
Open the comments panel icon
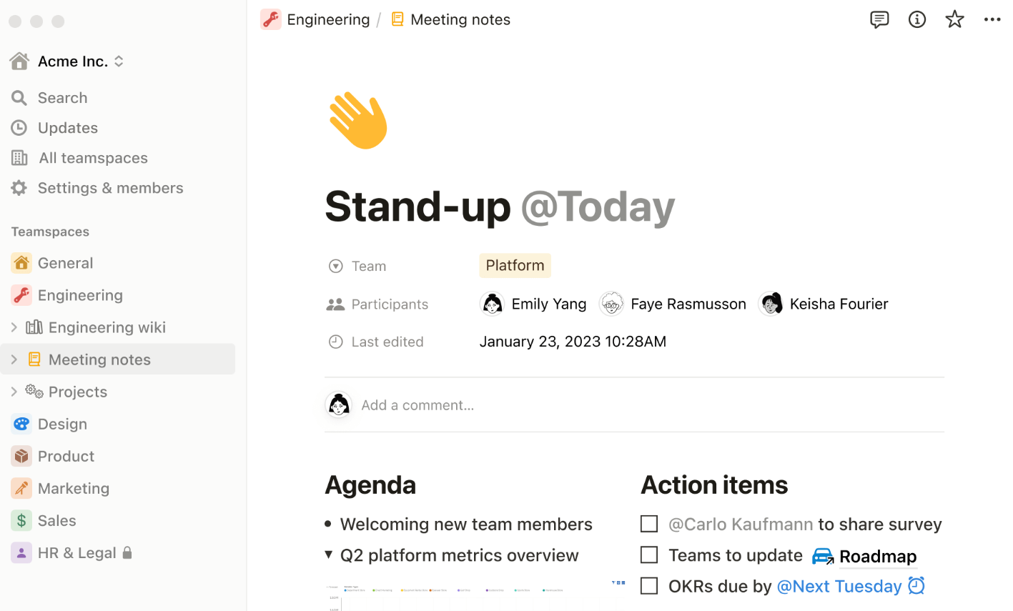point(879,20)
